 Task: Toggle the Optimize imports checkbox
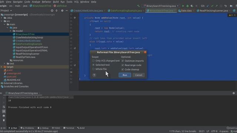pos(123,61)
